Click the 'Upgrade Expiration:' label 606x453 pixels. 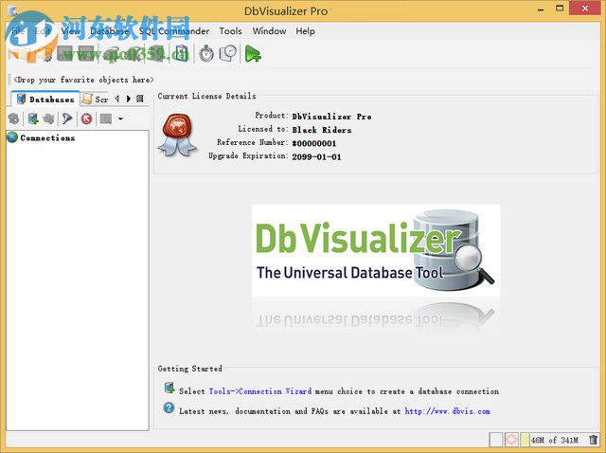pos(248,155)
